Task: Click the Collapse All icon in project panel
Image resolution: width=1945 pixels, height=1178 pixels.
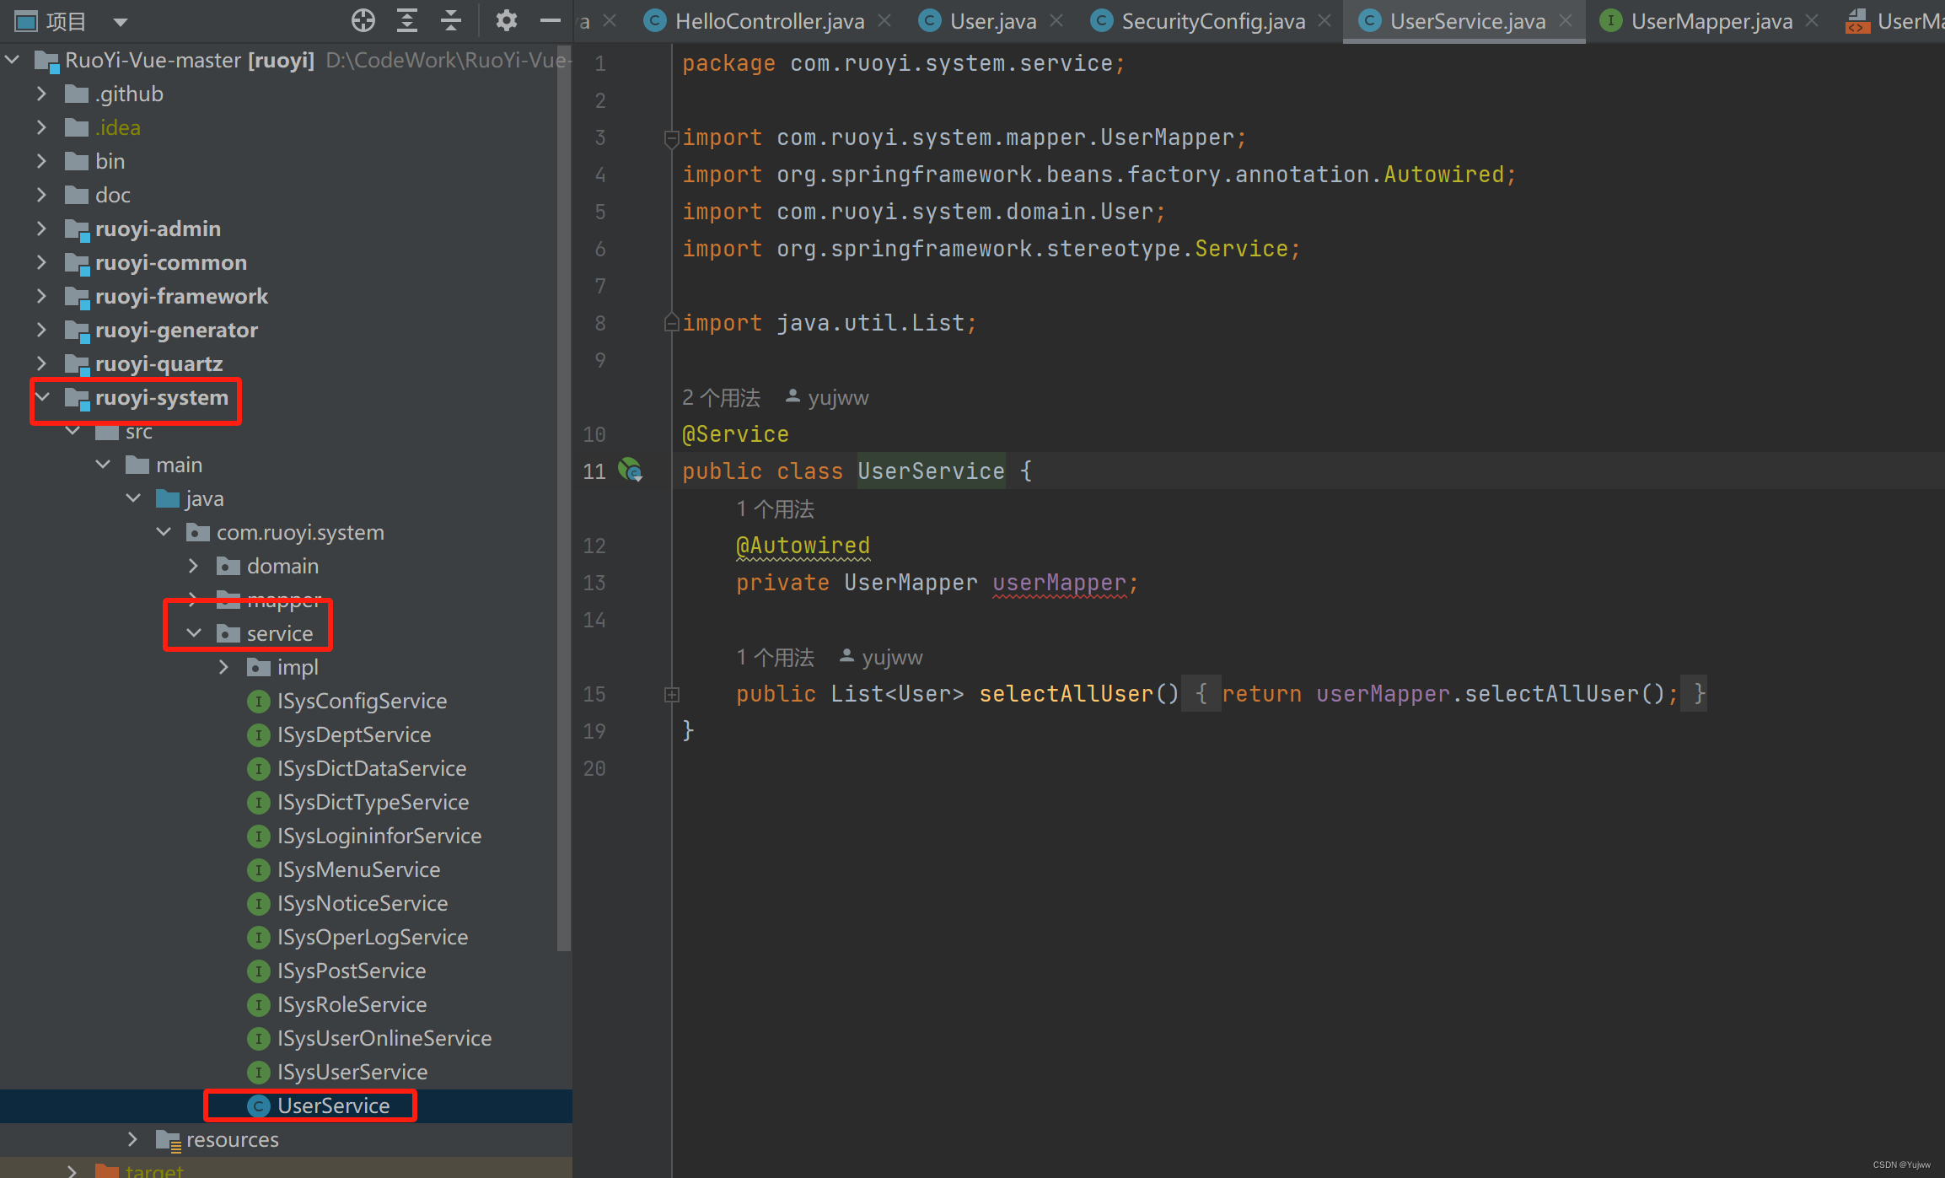Action: (x=451, y=20)
